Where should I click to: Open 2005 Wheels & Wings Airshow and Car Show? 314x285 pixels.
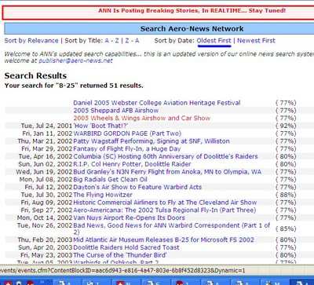pos(142,118)
